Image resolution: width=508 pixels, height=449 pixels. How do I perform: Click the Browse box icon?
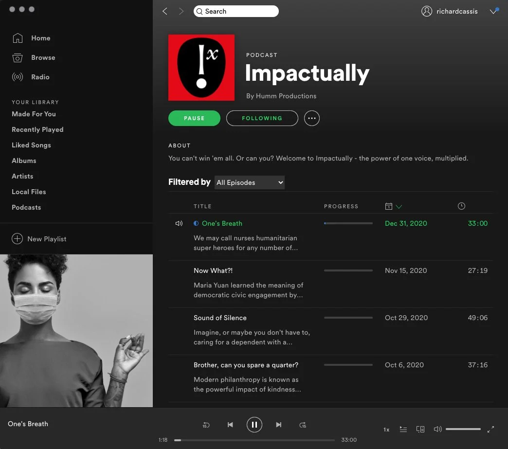(x=18, y=58)
